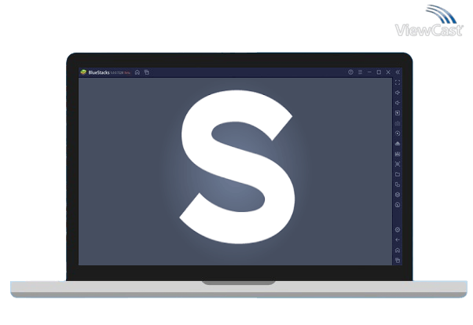Open the recent apps icon at the sidebar bottom
Image resolution: width=473 pixels, height=325 pixels.
pyautogui.click(x=398, y=260)
